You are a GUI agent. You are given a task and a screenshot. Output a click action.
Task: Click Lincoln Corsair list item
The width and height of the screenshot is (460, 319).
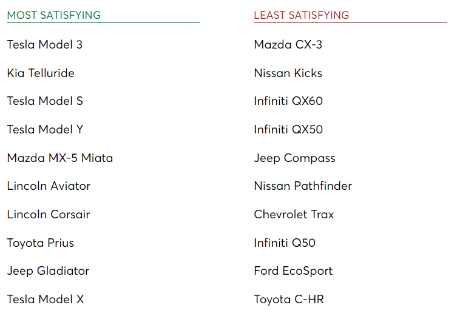(49, 215)
